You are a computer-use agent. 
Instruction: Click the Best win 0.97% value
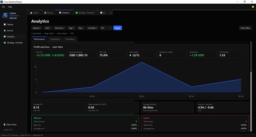click(134, 125)
